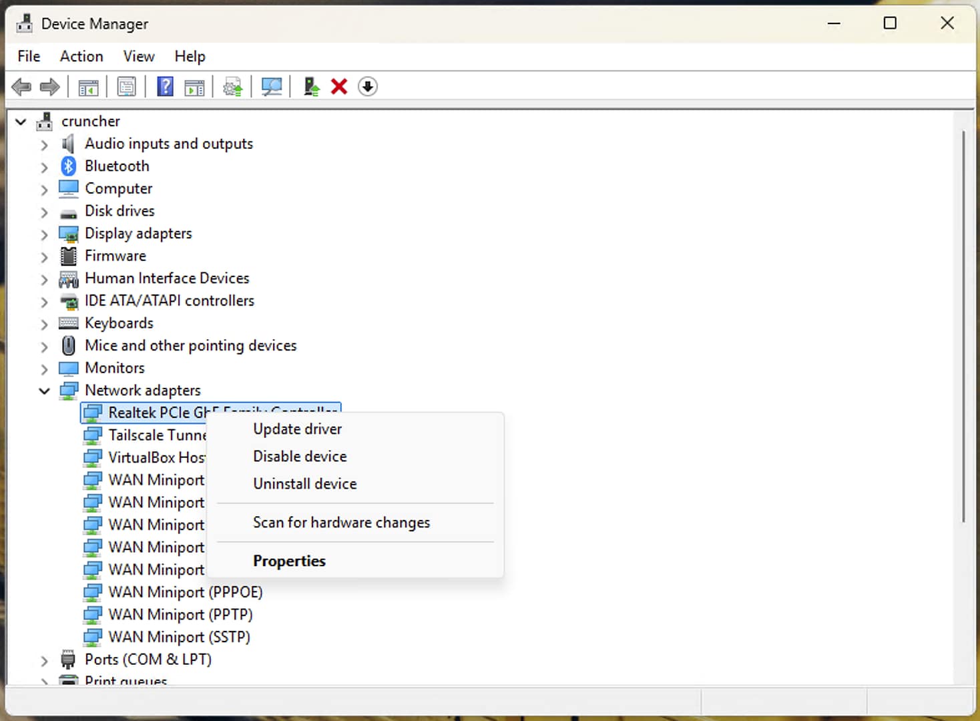
Task: Click Properties in the context menu
Action: [x=289, y=561]
